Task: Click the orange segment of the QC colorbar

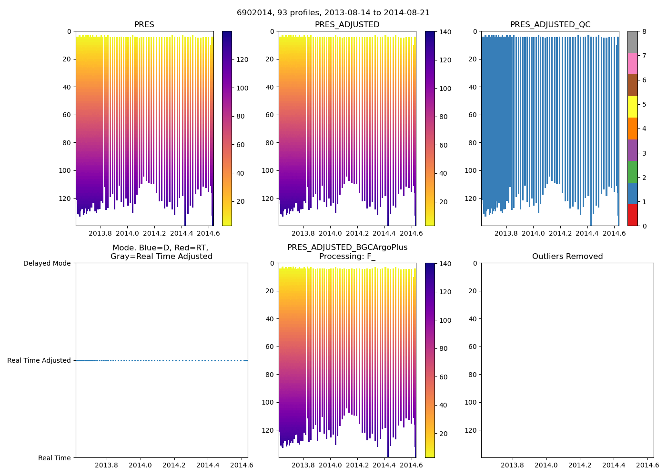Action: tap(632, 129)
